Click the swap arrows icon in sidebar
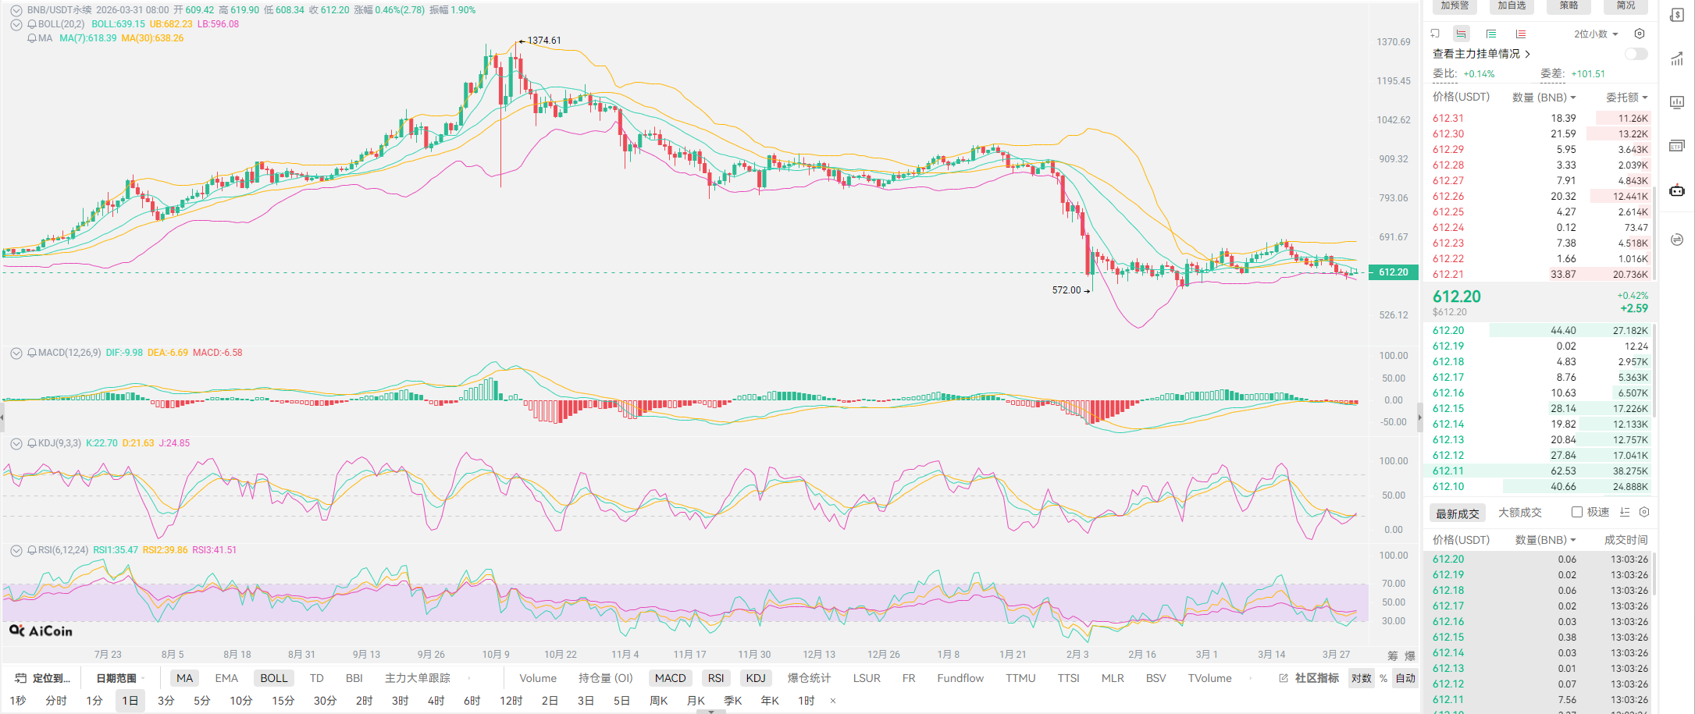1695x714 pixels. pyautogui.click(x=1677, y=240)
